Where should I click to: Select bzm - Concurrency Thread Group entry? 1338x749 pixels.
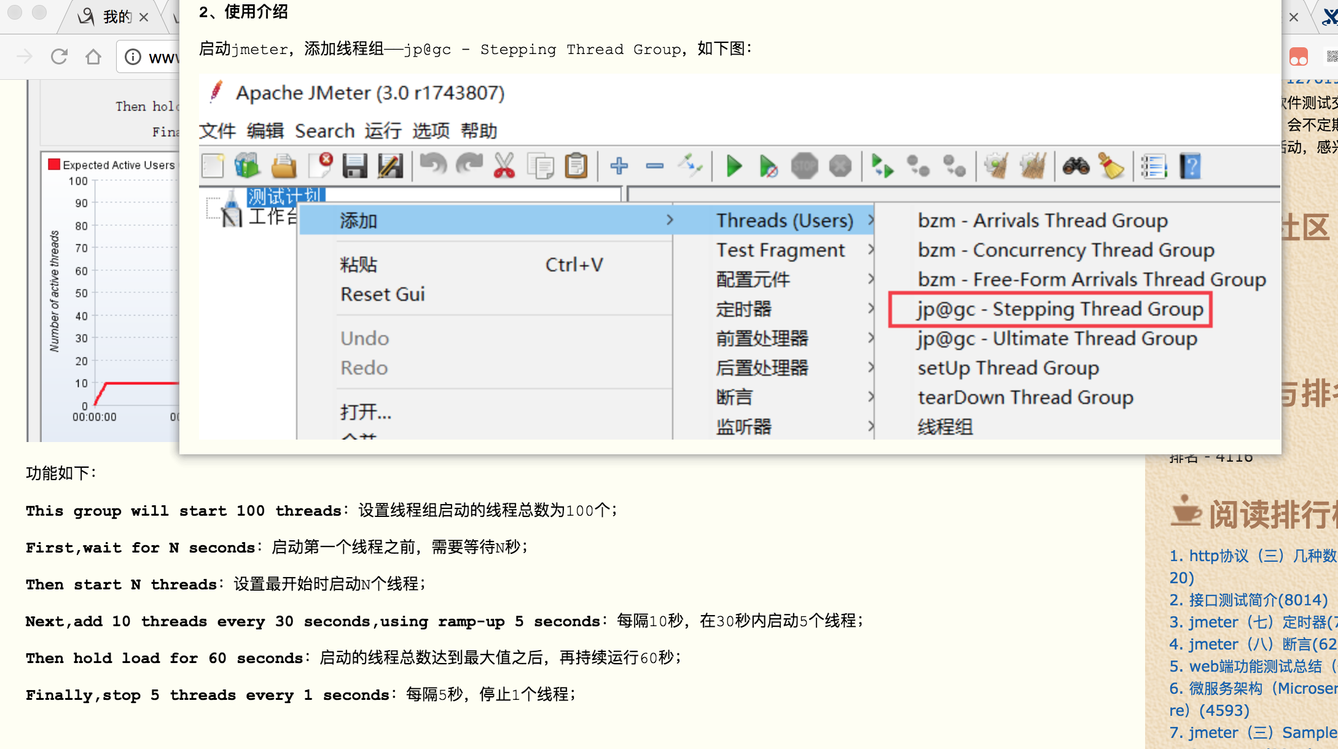point(1066,250)
